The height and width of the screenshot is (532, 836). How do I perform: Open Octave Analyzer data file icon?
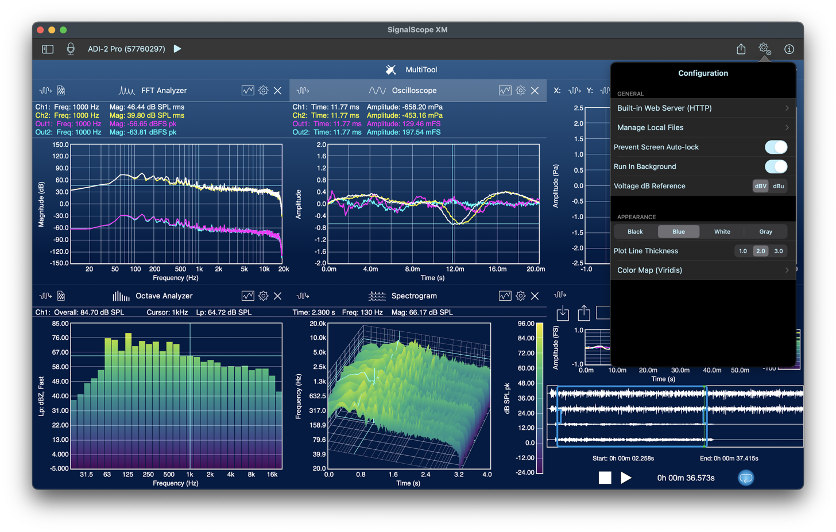coord(61,296)
